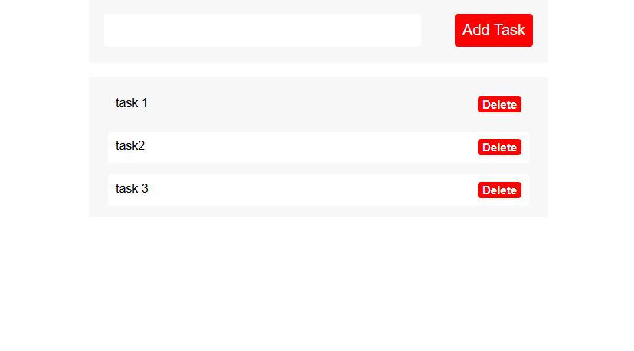Click the middle of the task 1 row
The width and height of the screenshot is (634, 351).
pyautogui.click(x=306, y=104)
